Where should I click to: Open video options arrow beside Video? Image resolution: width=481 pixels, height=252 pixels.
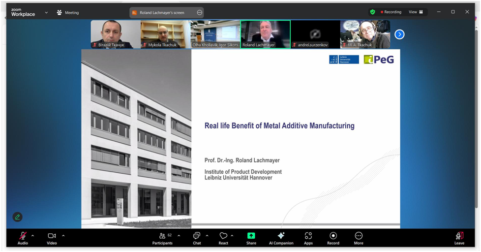[63, 235]
